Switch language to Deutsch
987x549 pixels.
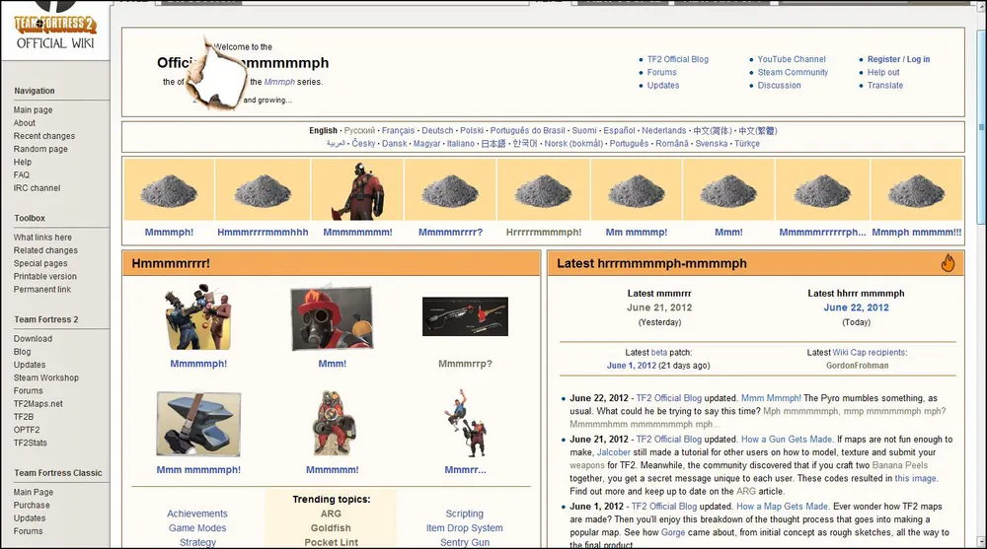tap(437, 130)
